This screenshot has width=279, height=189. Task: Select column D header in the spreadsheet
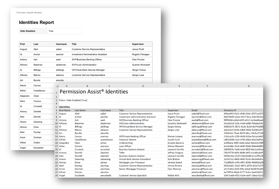(x=143, y=86)
